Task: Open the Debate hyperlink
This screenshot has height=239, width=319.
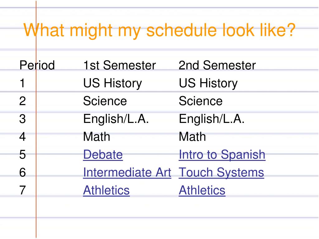Action: (x=103, y=155)
